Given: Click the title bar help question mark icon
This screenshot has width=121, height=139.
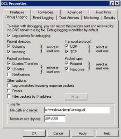Looking at the screenshot, I should coord(112,4).
